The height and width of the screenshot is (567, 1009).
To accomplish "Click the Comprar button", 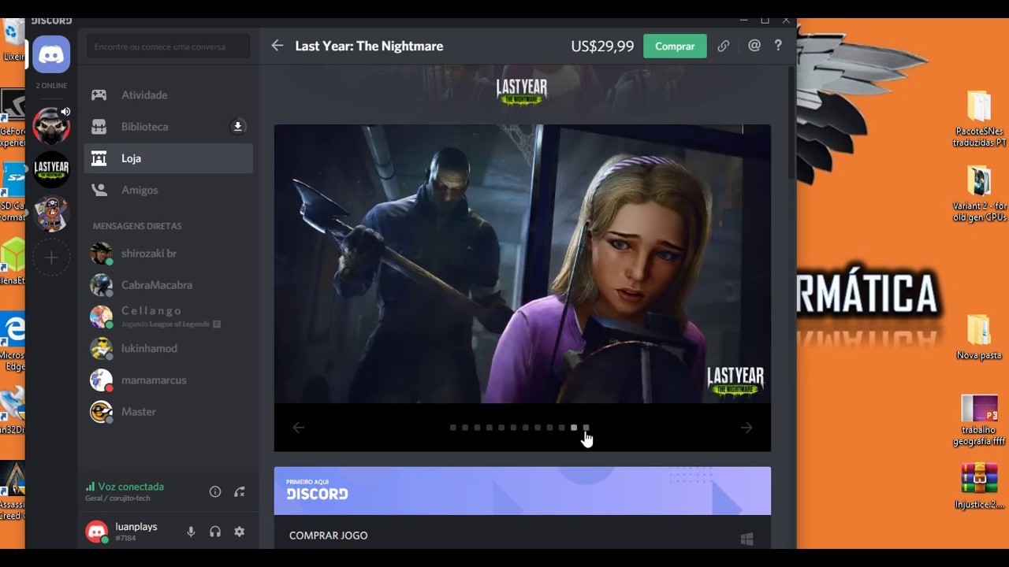I will 675,46.
